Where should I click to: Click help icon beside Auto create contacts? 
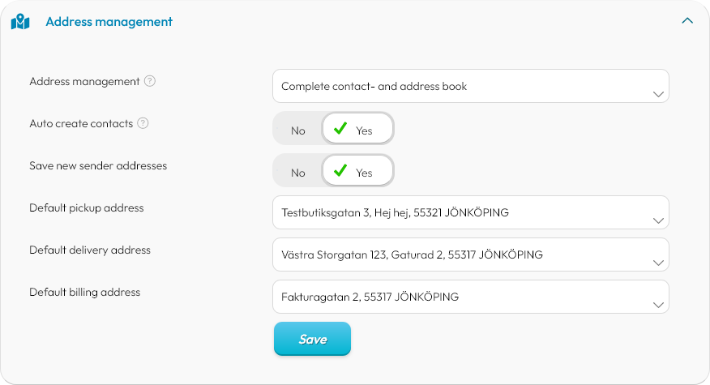143,123
